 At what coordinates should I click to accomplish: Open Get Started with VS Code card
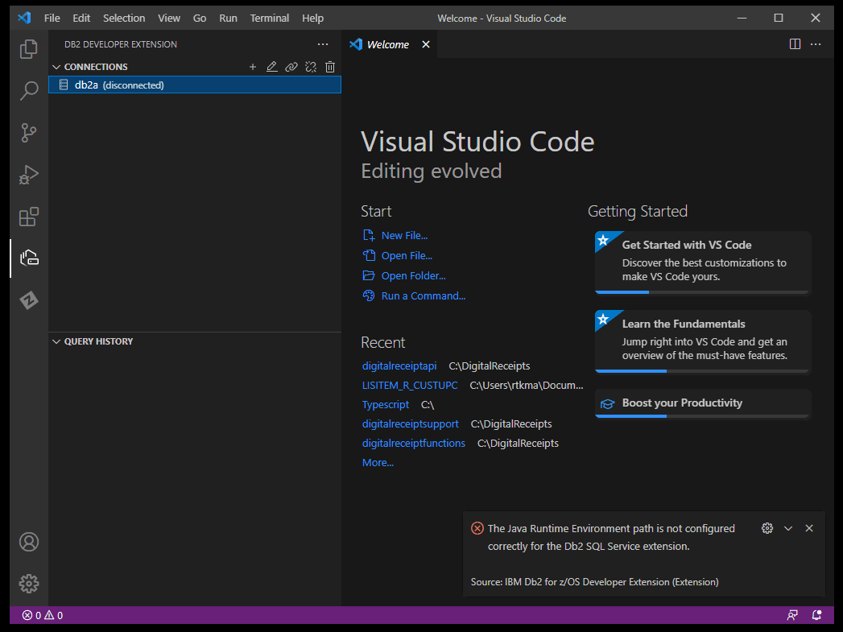pos(703,262)
